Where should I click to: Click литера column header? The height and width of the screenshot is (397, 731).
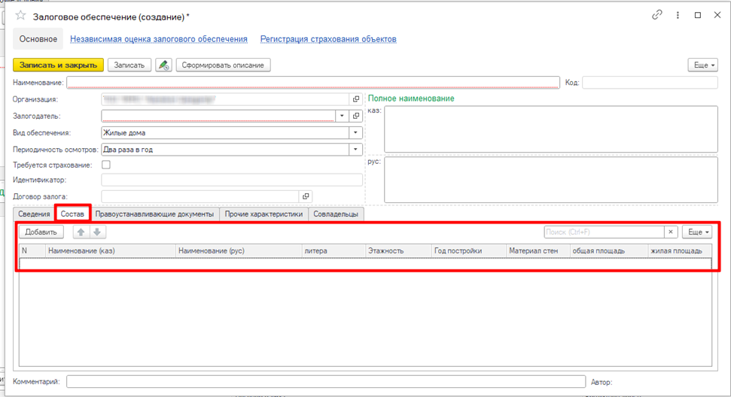pos(334,251)
